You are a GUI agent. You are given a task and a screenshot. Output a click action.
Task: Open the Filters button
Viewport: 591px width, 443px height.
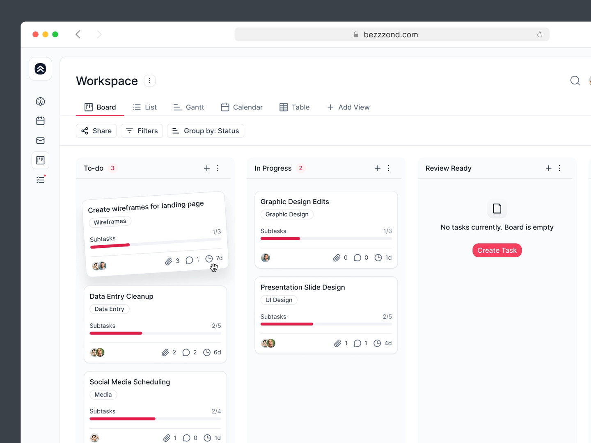[x=142, y=131]
